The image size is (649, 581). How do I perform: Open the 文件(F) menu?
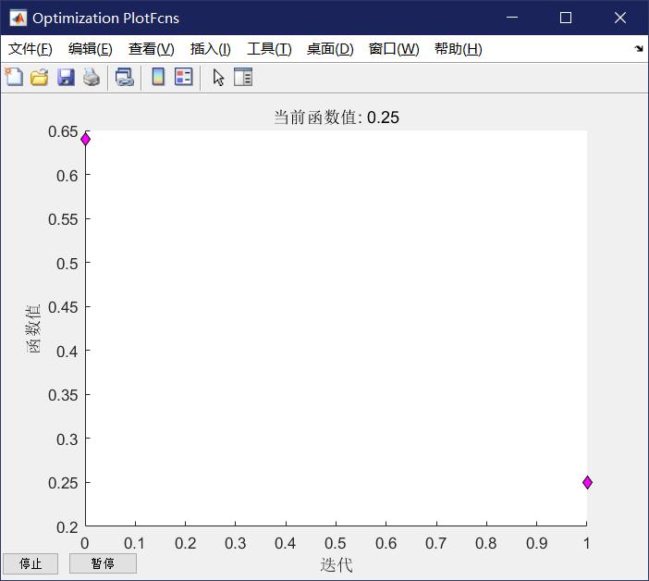click(31, 49)
